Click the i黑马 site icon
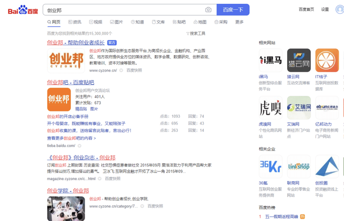The image size is (344, 221). (271, 60)
